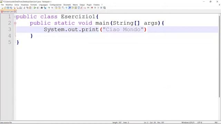Open the Macro menu
Viewport: 221px width, 124px height.
pyautogui.click(x=75, y=5)
